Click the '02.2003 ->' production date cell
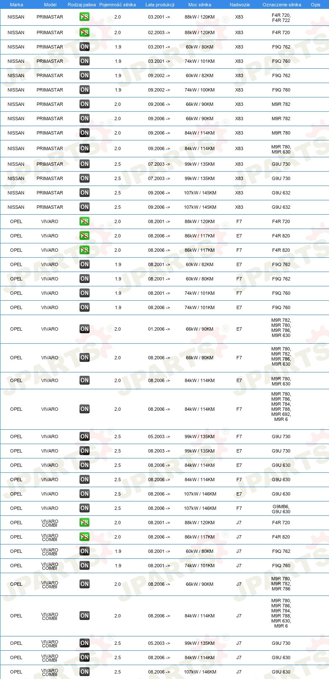This screenshot has width=329, height=679. (x=159, y=32)
